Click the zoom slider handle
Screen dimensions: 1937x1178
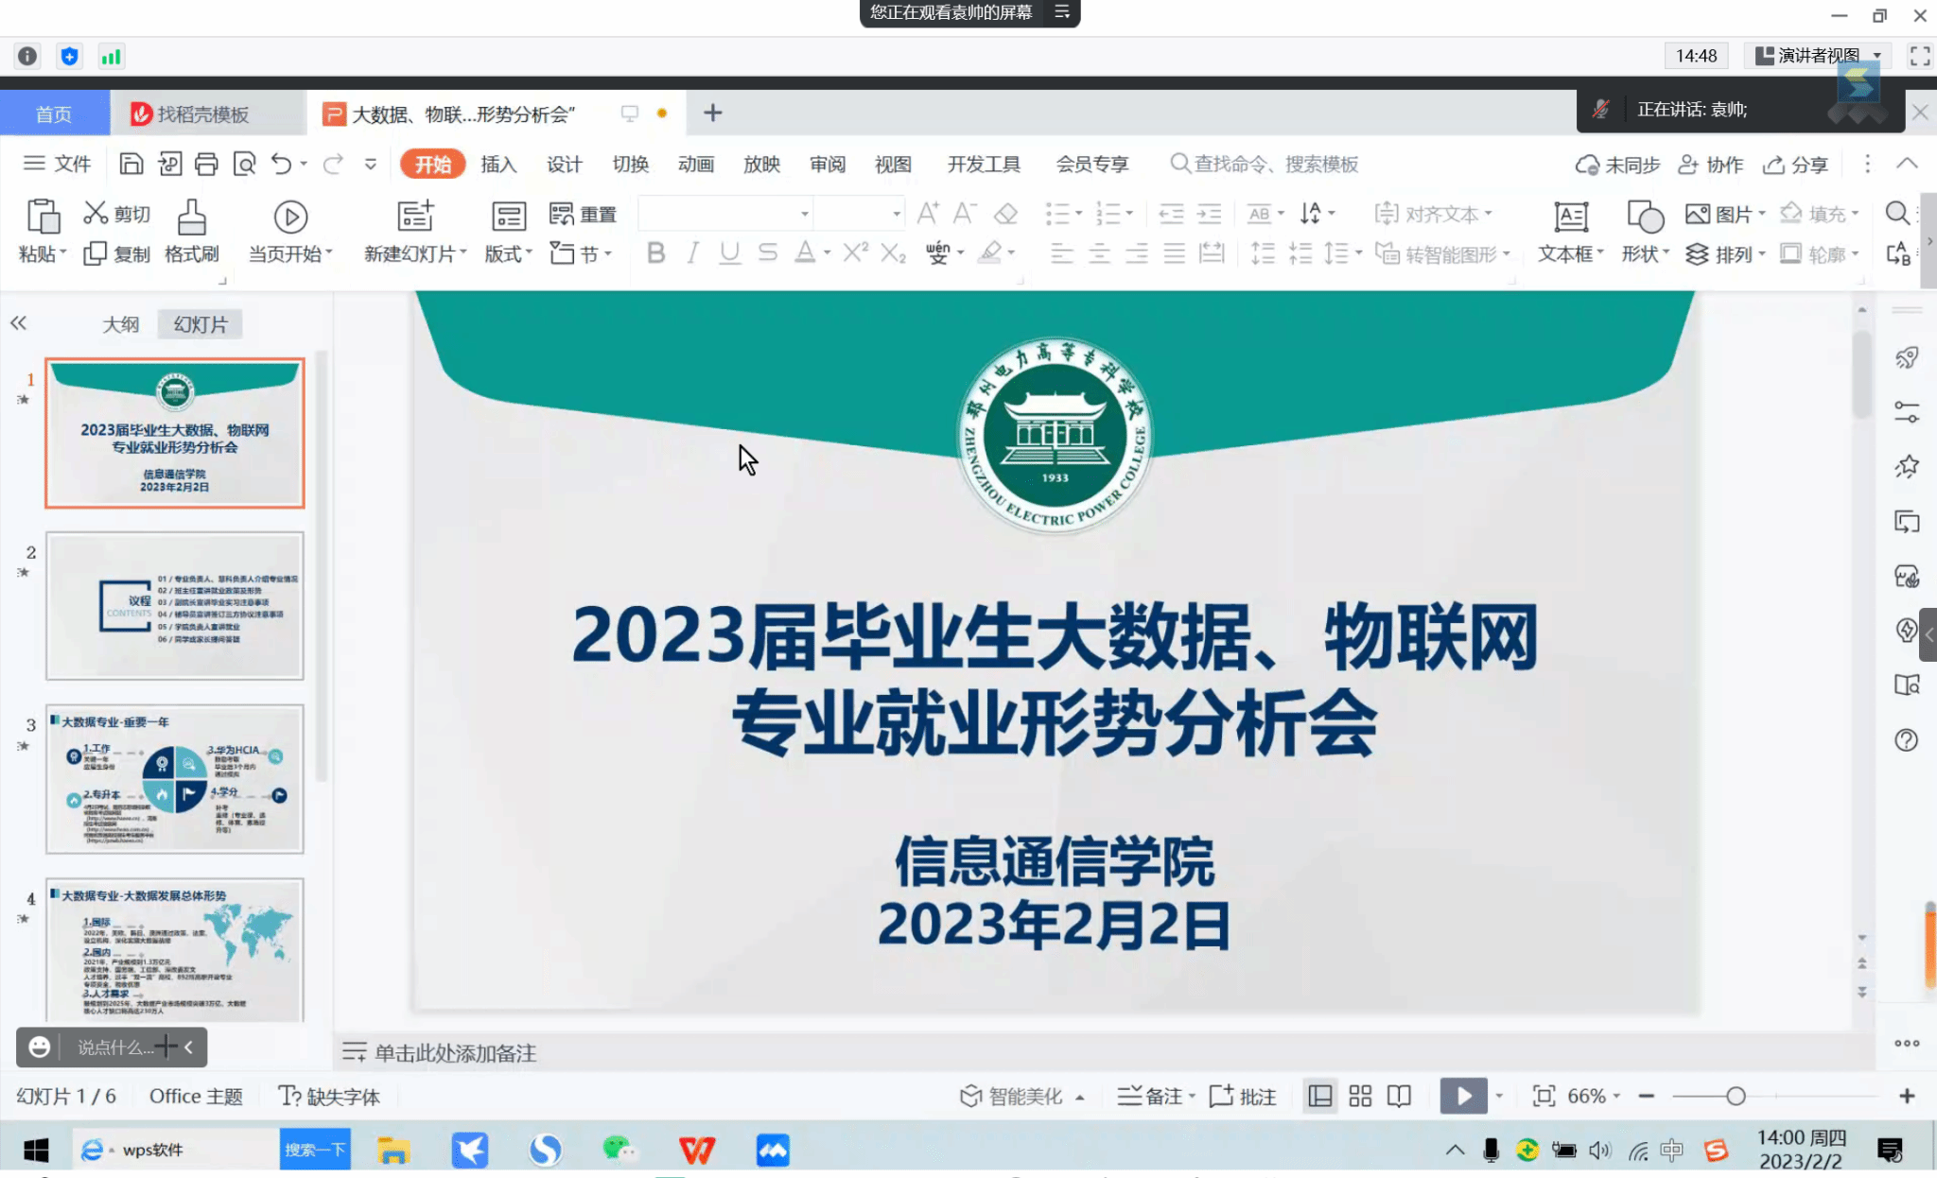1736,1096
